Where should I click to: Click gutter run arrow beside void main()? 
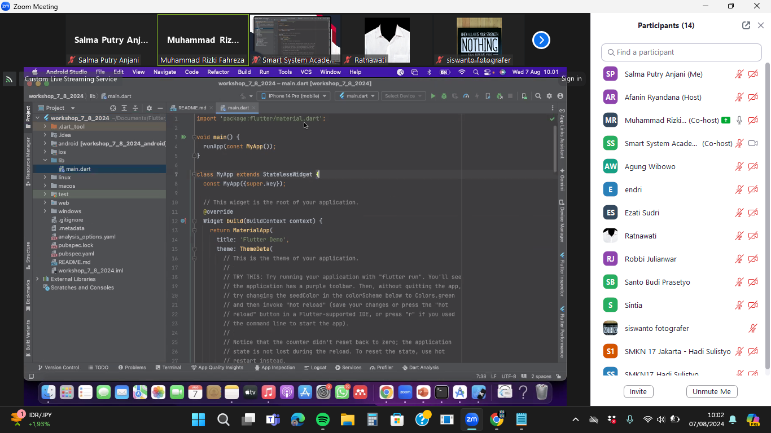(x=183, y=137)
